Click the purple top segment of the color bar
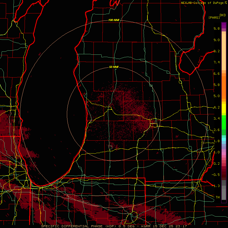The width and height of the screenshot is (228, 228). [x=224, y=25]
